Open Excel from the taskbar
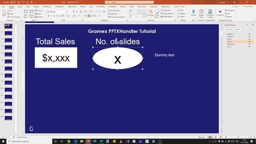Image resolution: width=256 pixels, height=144 pixels. [101, 141]
